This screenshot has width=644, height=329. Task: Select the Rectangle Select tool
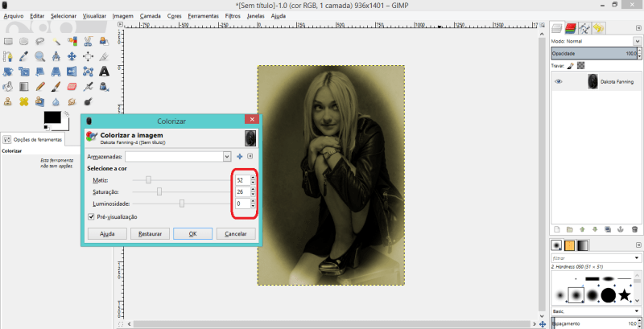[x=8, y=41]
